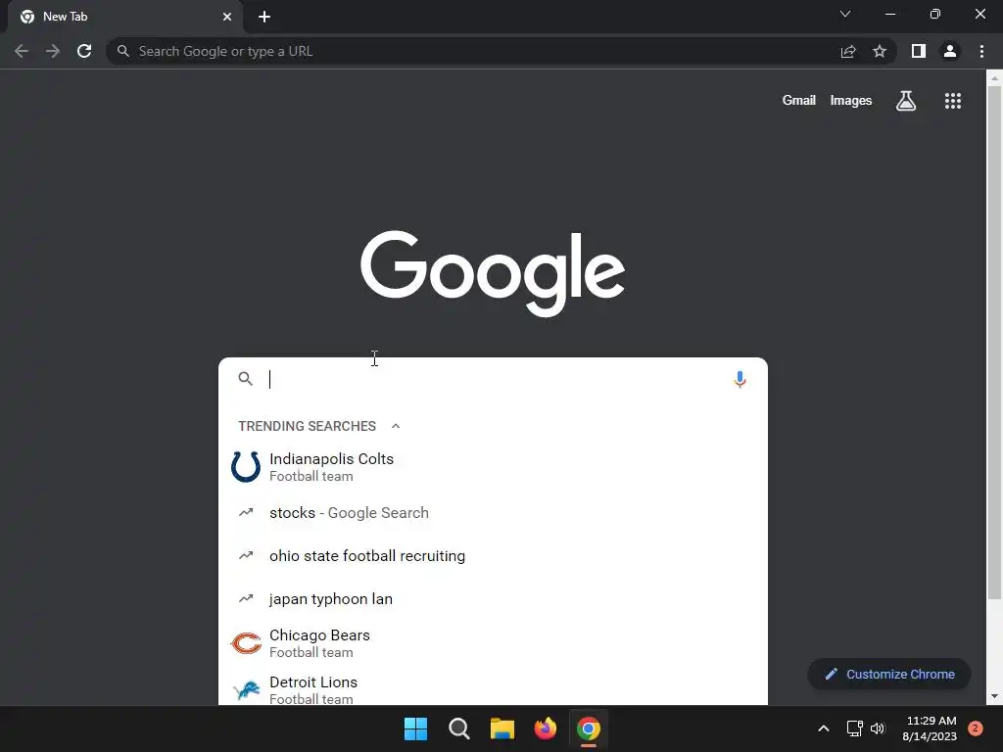Screen dimensions: 1003x752
Task: Reload the current page
Action: (84, 51)
